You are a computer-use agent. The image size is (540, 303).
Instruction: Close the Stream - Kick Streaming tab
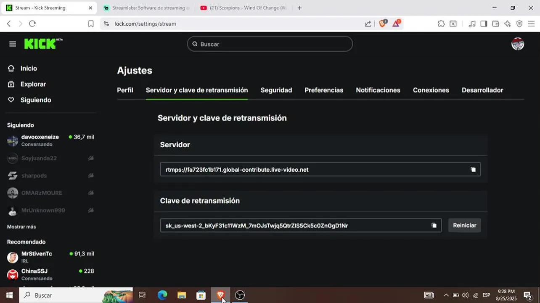[90, 8]
